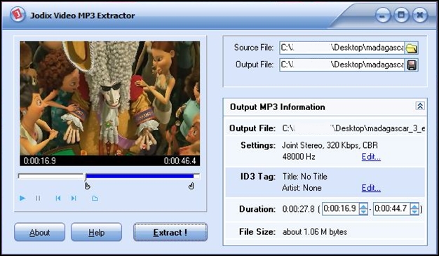Edit the audio Settings link
The width and height of the screenshot is (439, 256).
[x=371, y=156]
